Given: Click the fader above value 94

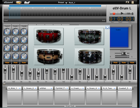Looking at the screenshot, I should 5,71.
